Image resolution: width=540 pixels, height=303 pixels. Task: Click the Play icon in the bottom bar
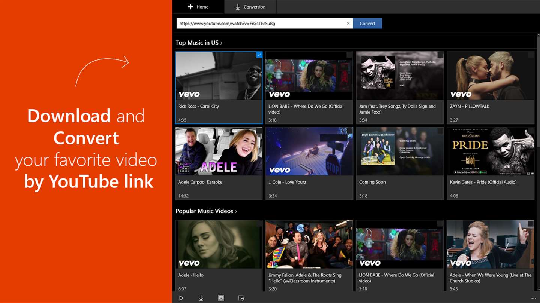point(181,298)
